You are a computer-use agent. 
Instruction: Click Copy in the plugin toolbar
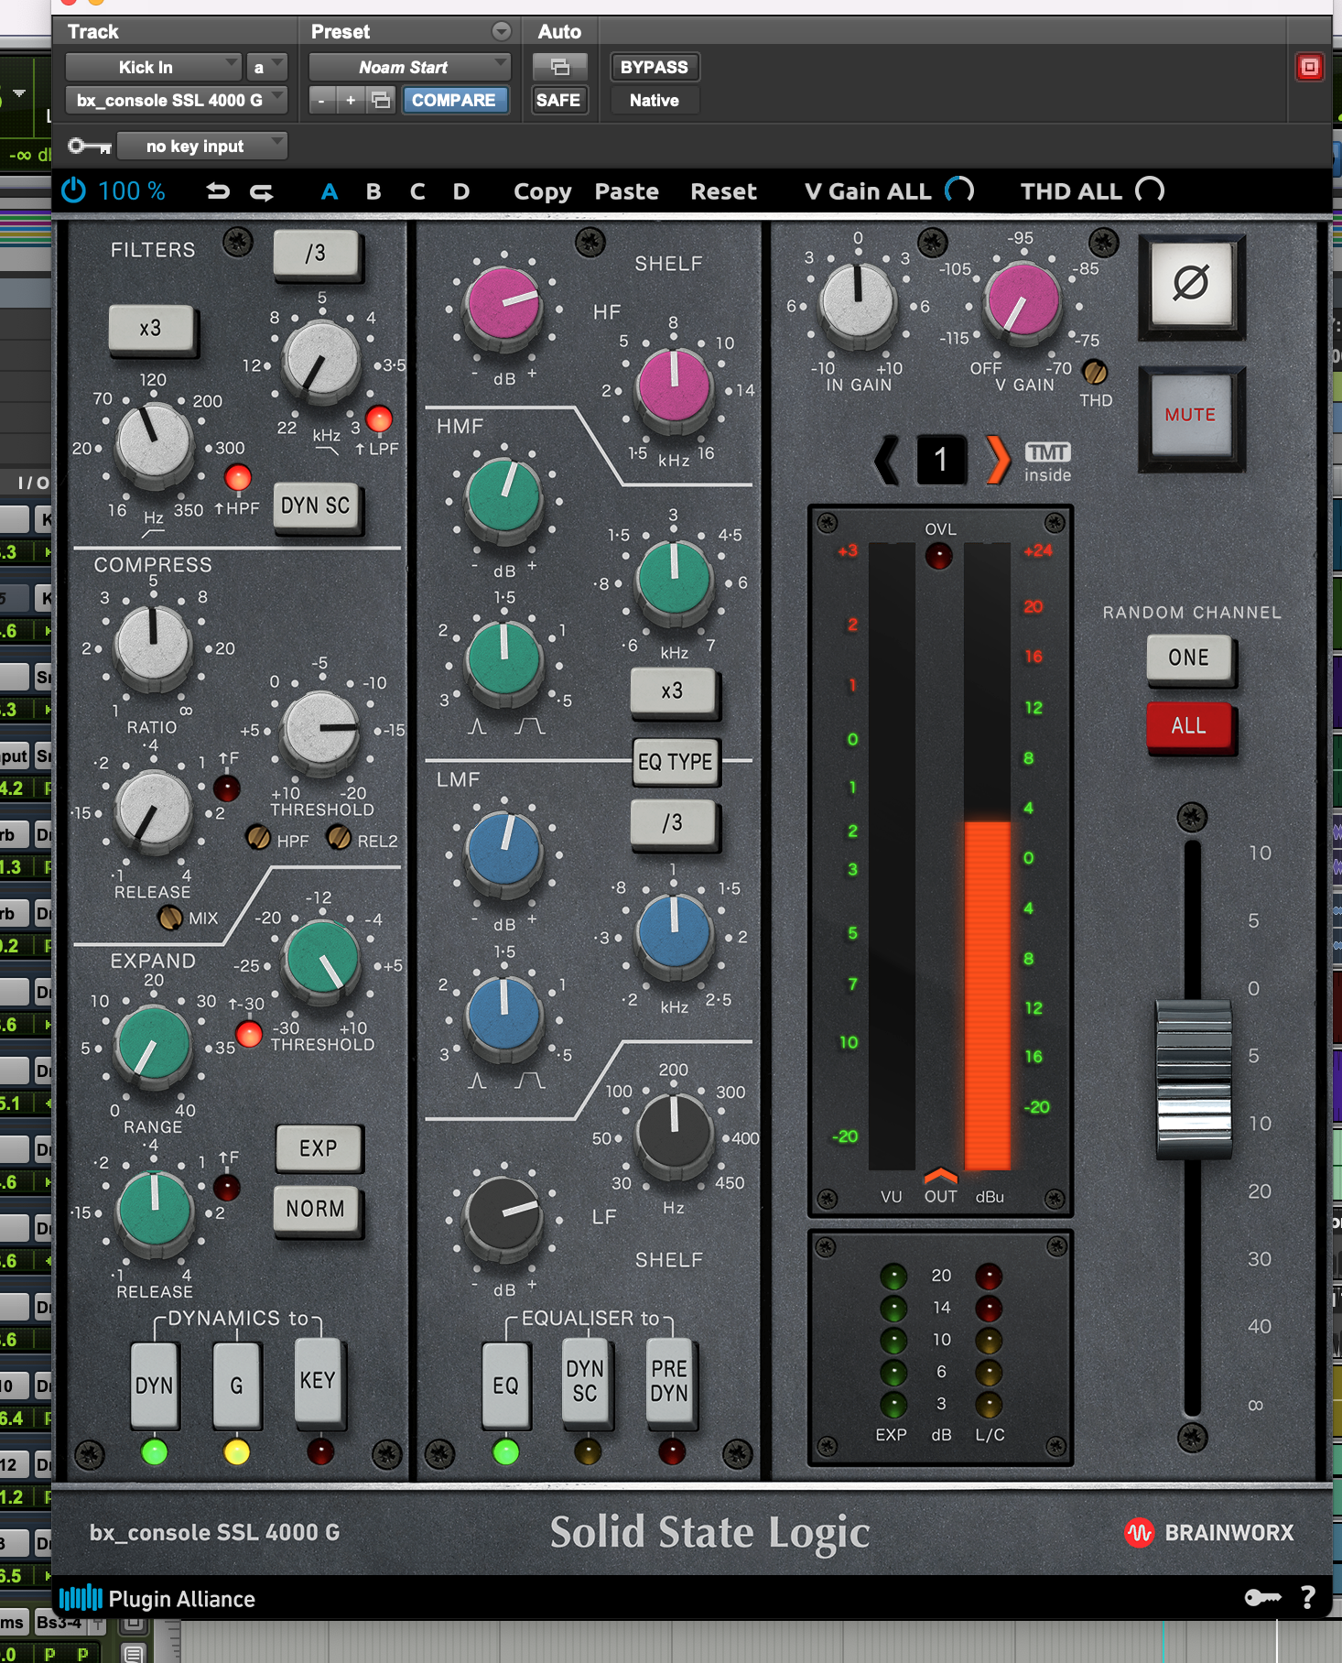coord(542,191)
